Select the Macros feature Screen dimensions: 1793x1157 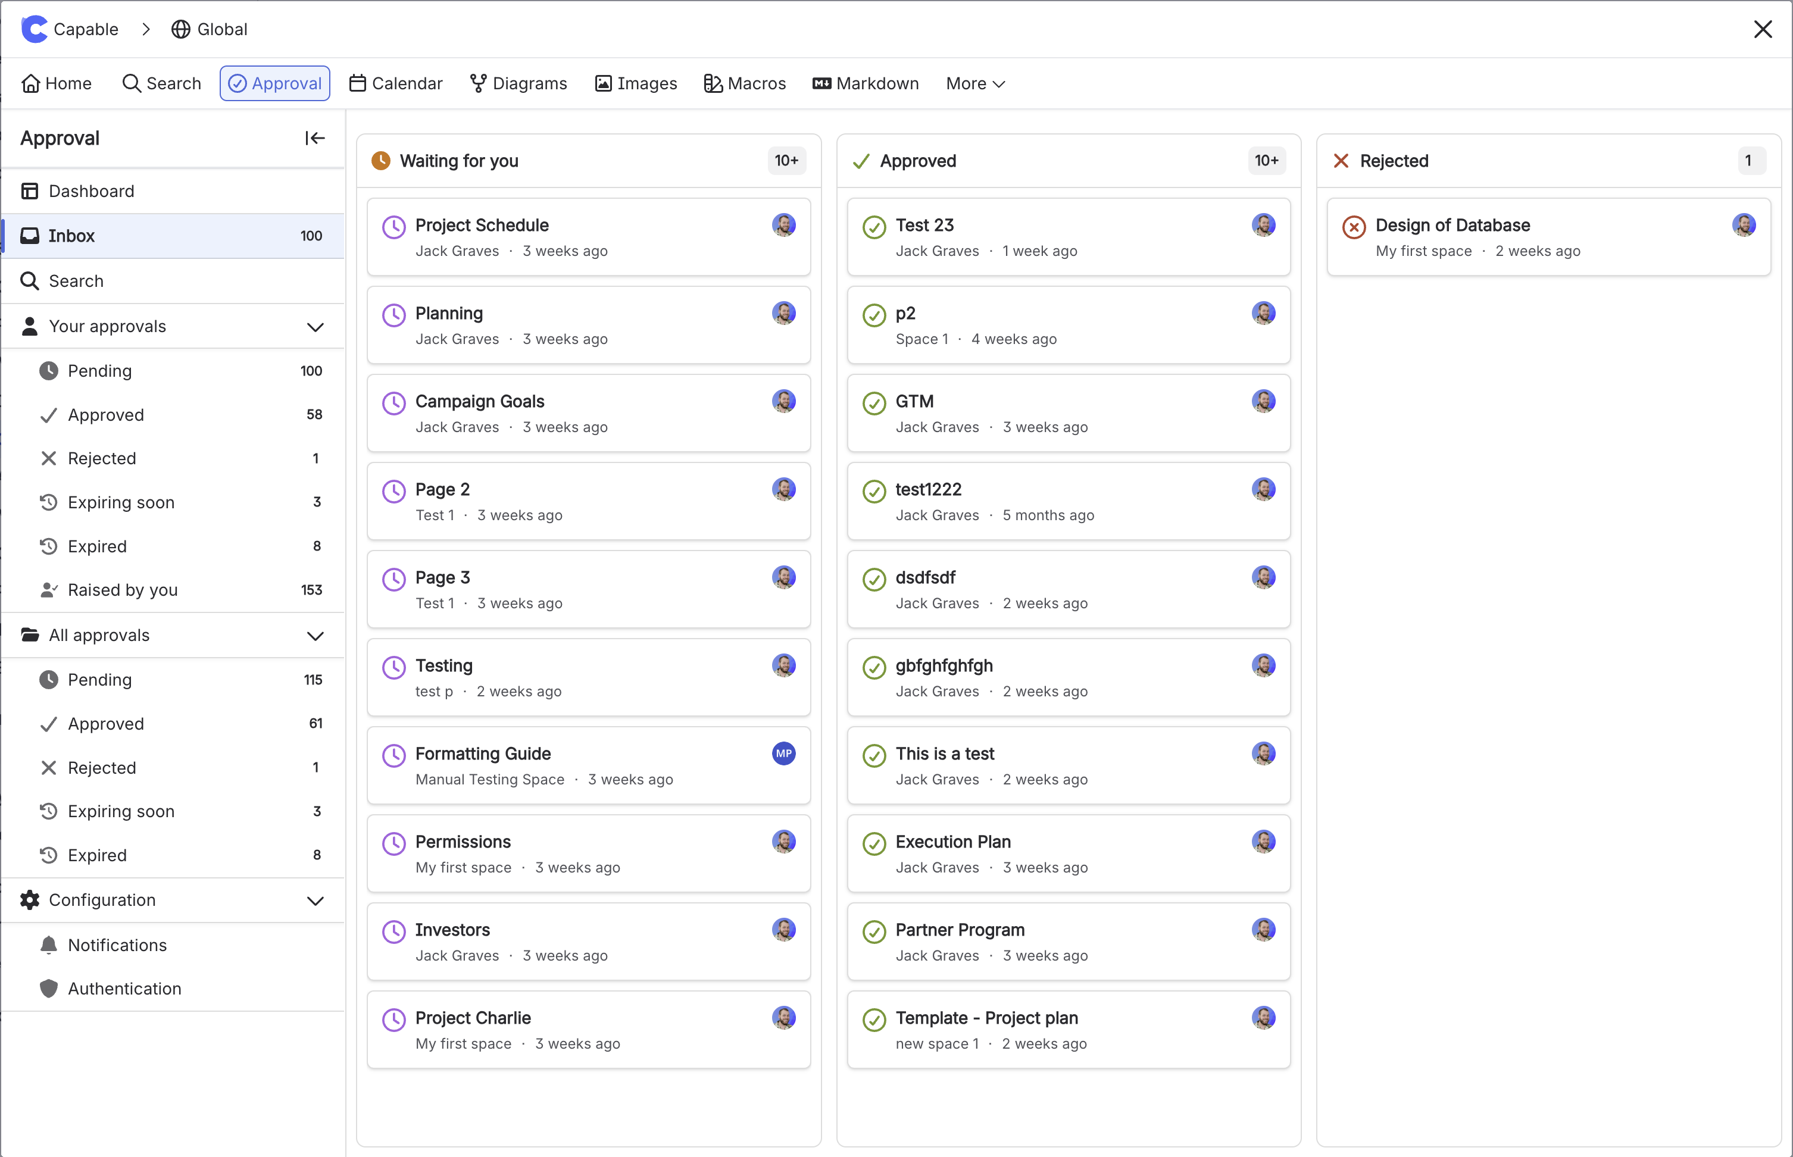point(744,83)
